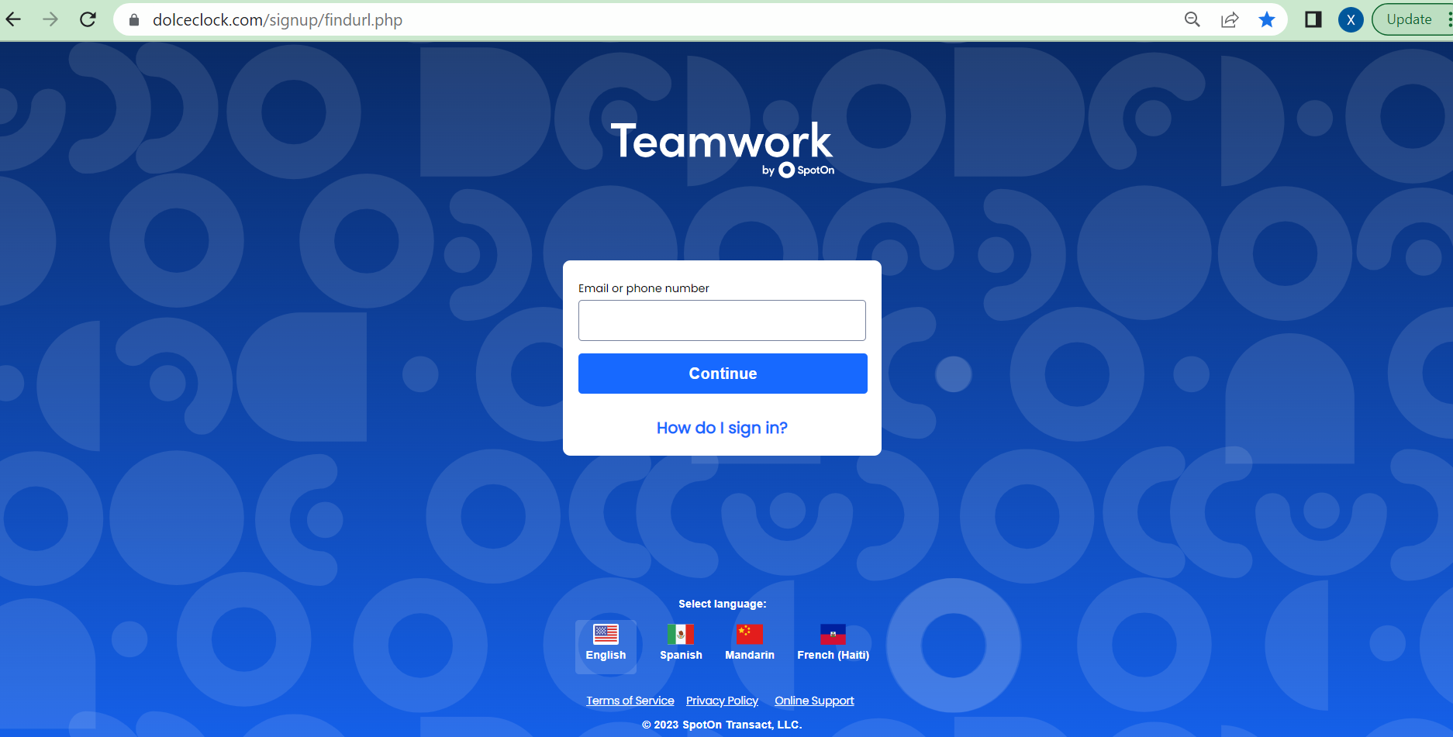Select the address bar URL dolceclock.com
This screenshot has height=737, width=1453.
[278, 20]
